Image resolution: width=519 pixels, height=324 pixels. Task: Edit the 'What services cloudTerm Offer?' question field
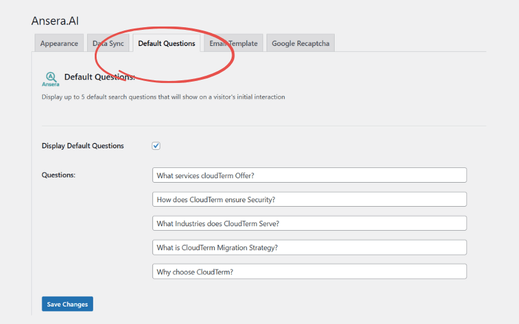tap(309, 175)
